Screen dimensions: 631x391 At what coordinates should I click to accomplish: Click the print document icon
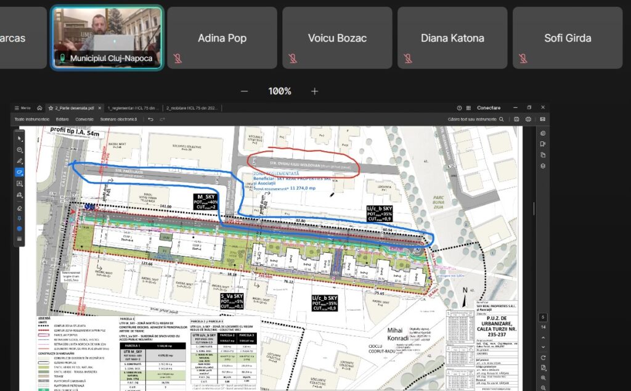point(528,118)
